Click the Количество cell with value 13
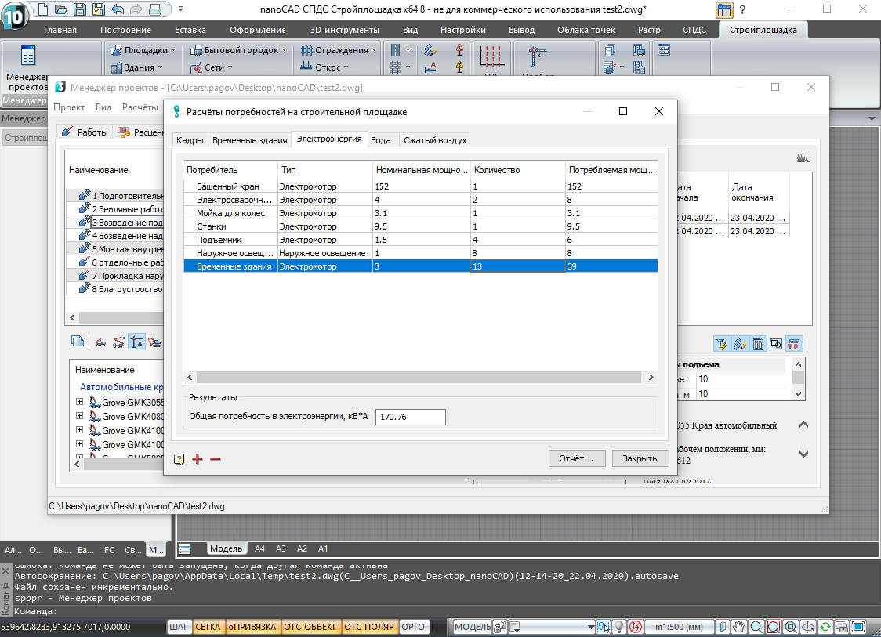 [x=517, y=266]
